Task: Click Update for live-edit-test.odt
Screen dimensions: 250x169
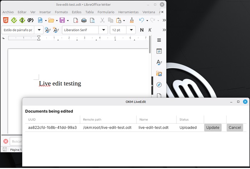Action: click(213, 128)
